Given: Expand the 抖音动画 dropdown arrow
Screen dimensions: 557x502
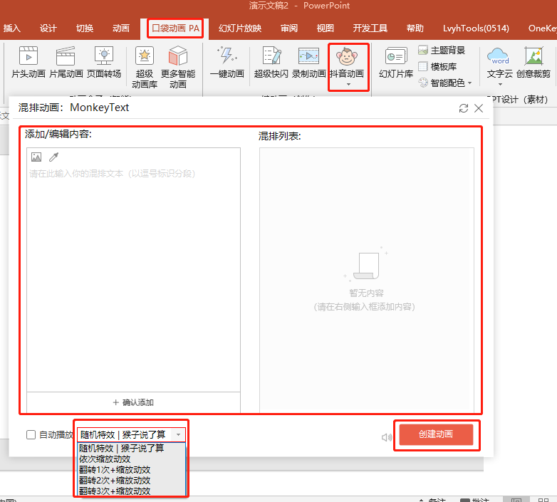Looking at the screenshot, I should [x=348, y=85].
